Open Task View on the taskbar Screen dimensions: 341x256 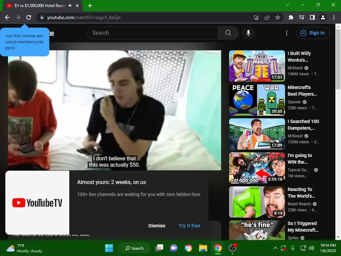(159, 248)
